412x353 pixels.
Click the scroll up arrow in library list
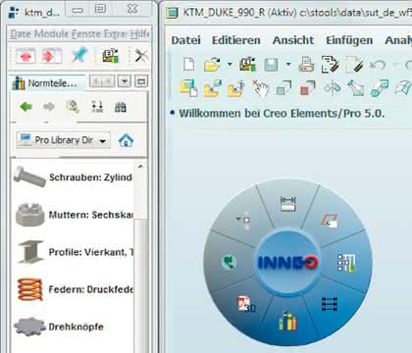[140, 167]
